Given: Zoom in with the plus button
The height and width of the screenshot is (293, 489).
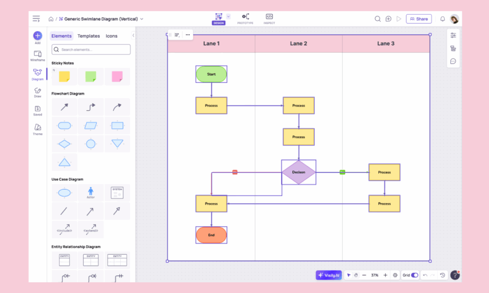Looking at the screenshot, I should [x=385, y=275].
